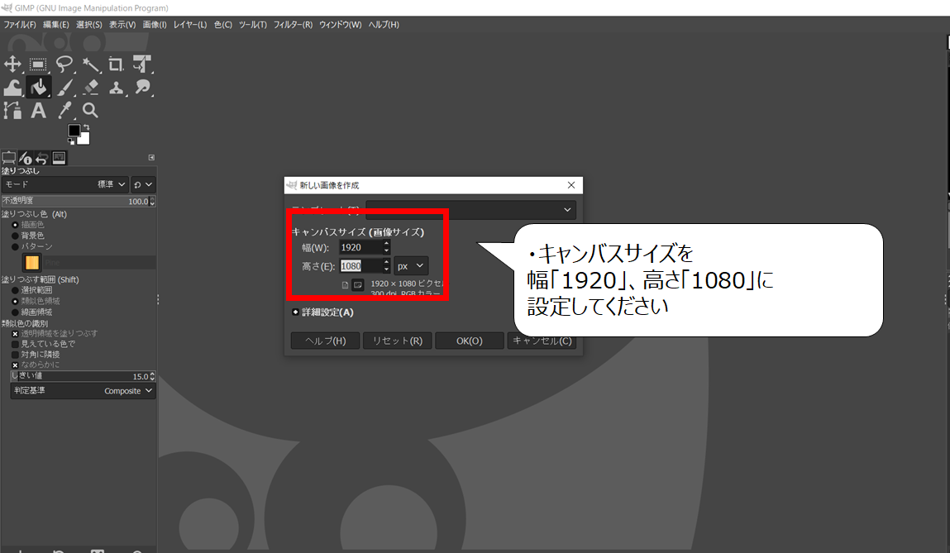Open the レイヤー(L) menu
Image resolution: width=950 pixels, height=553 pixels.
[189, 25]
